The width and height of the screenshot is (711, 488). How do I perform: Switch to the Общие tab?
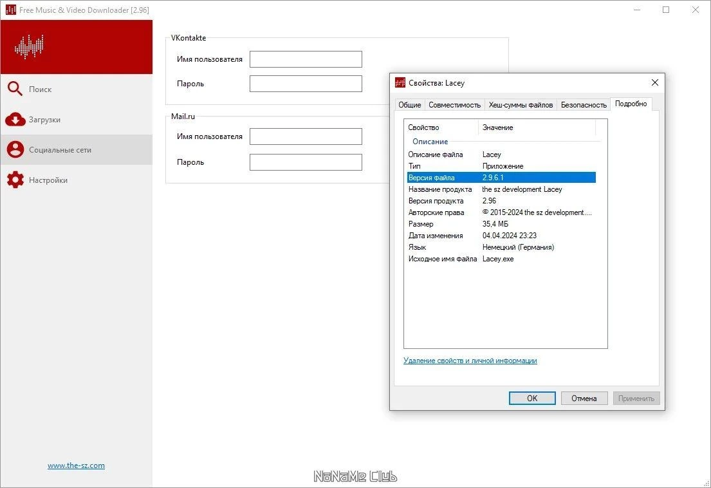(409, 105)
